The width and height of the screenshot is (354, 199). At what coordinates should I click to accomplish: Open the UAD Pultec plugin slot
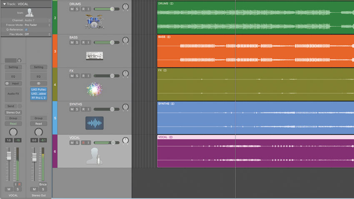tap(39, 90)
